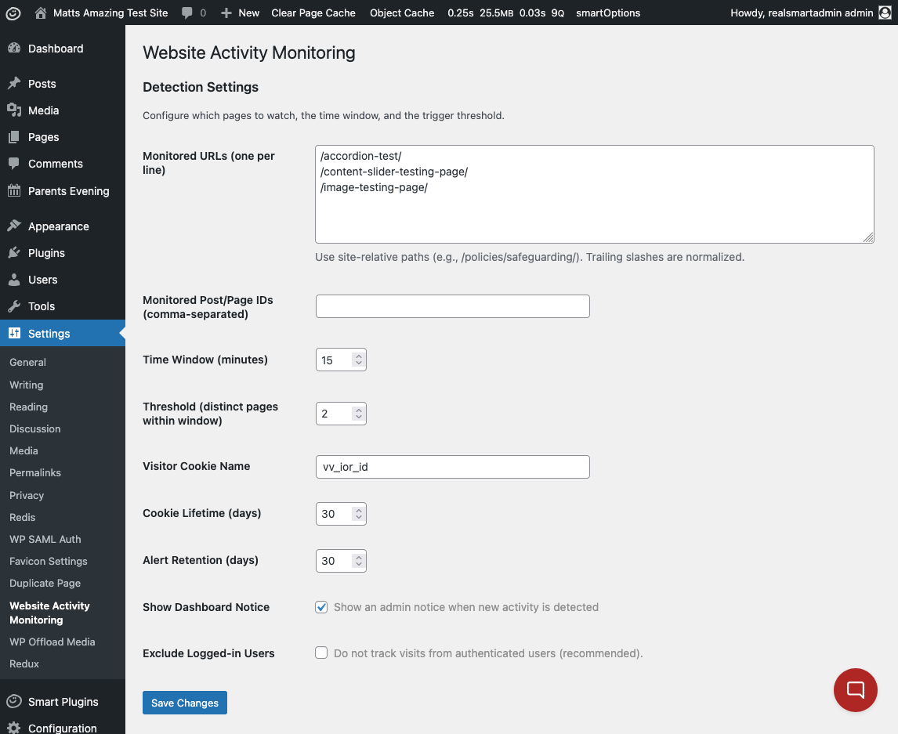The height and width of the screenshot is (734, 898).
Task: Click the Media icon in sidebar
Action: 14,110
